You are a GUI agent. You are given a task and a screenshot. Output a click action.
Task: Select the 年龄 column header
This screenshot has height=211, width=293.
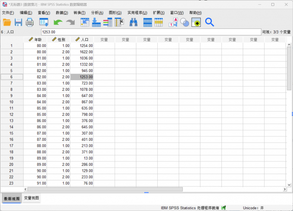(x=35, y=40)
